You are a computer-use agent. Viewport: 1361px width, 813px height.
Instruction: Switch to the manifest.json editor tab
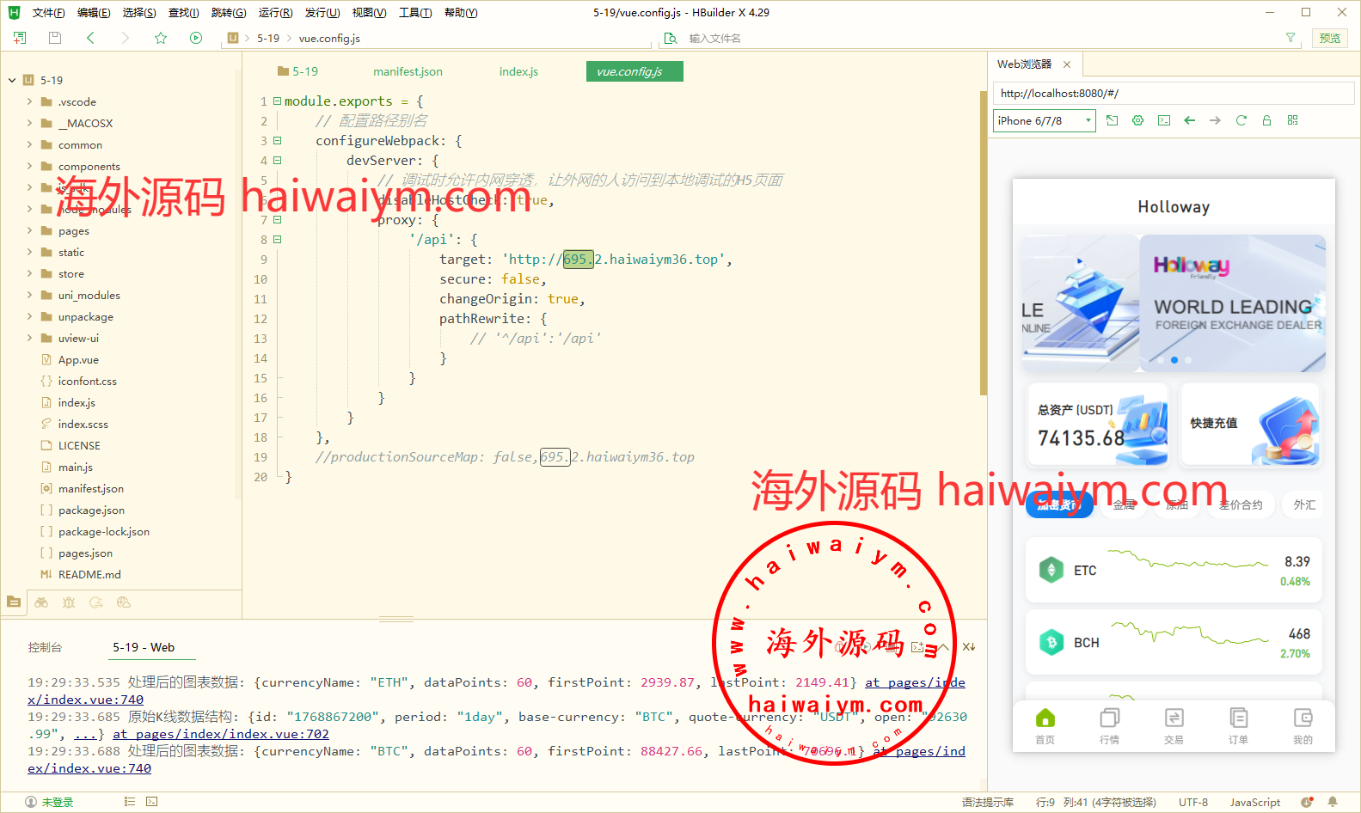[x=408, y=71]
